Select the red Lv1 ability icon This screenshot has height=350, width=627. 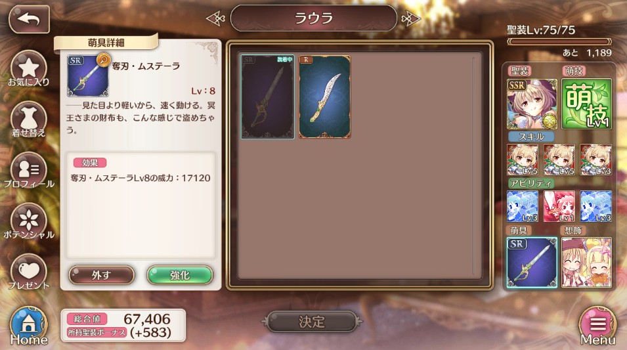click(x=559, y=206)
